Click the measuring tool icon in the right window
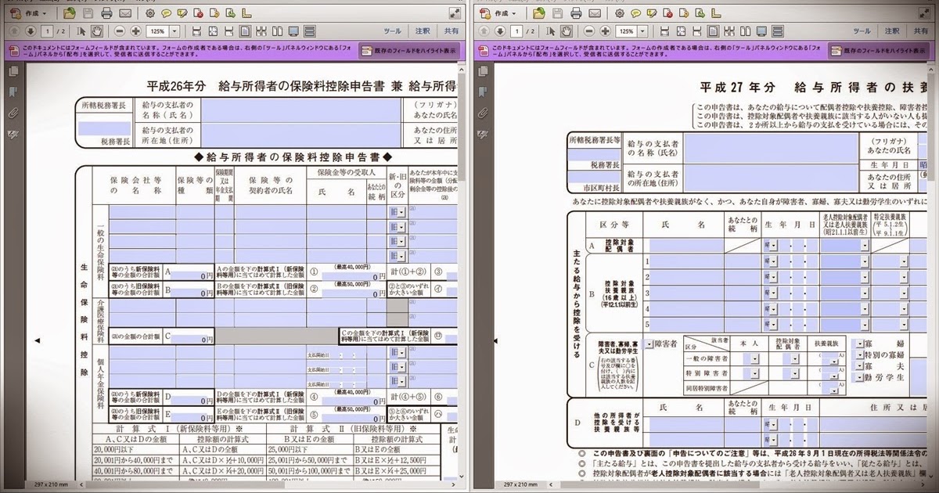The height and width of the screenshot is (493, 939). point(717,13)
